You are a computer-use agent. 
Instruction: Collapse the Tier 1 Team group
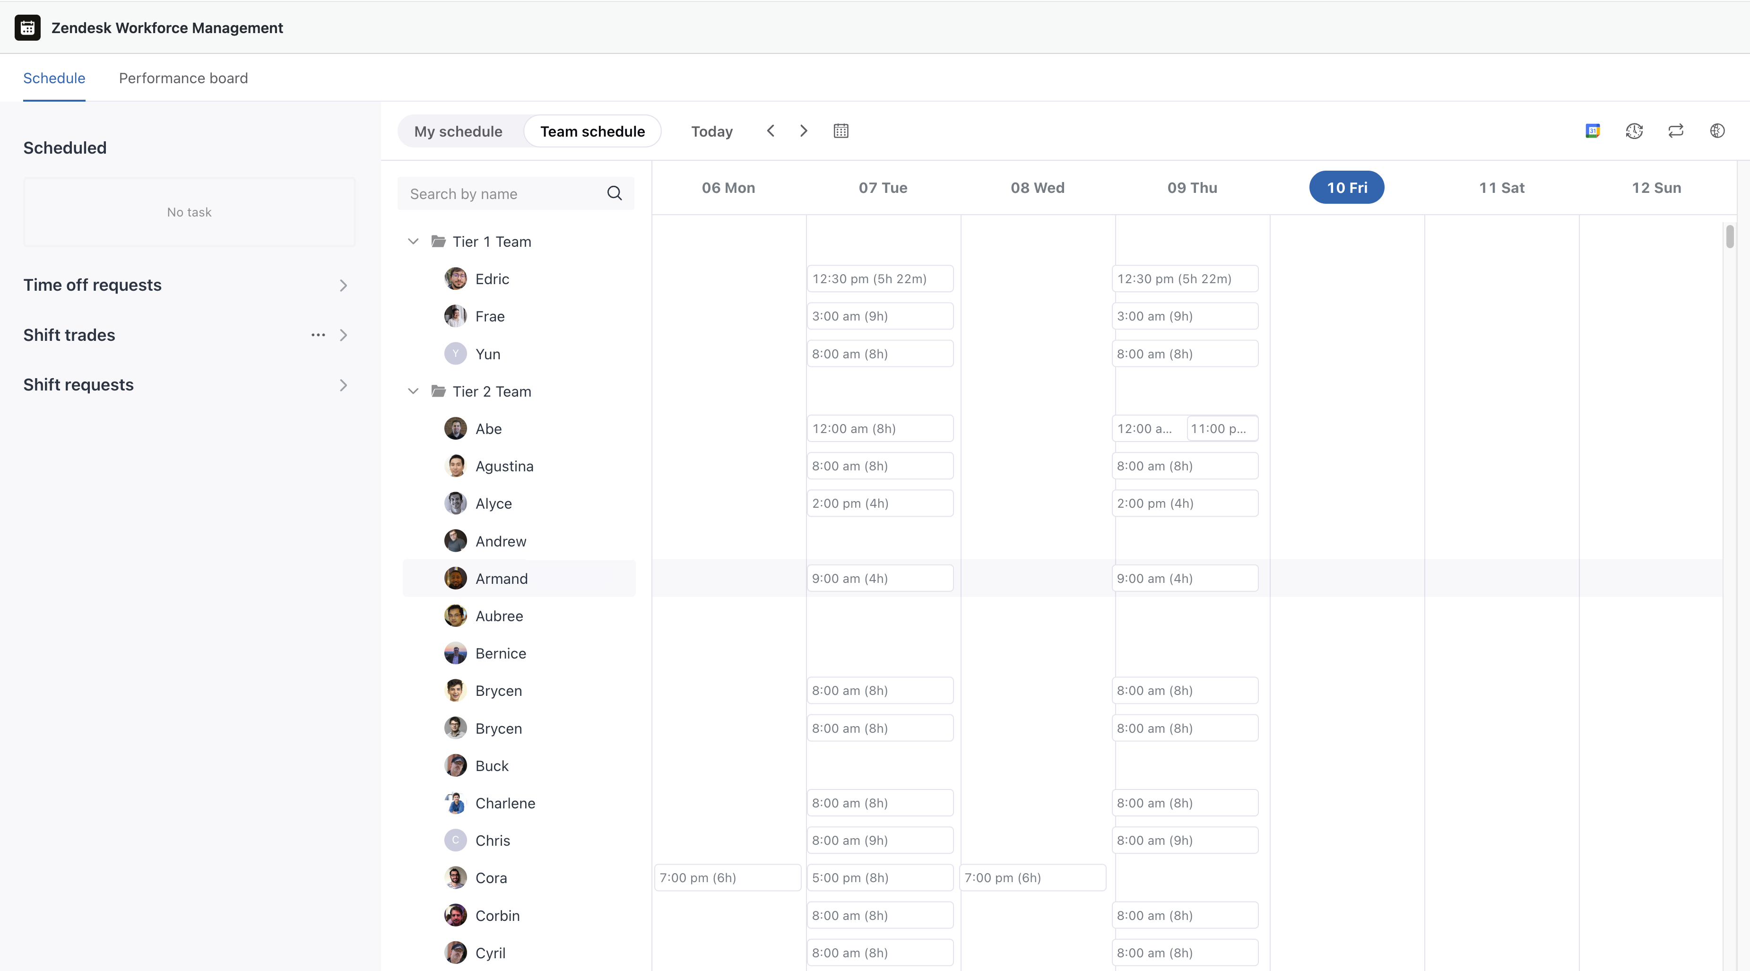coord(413,241)
